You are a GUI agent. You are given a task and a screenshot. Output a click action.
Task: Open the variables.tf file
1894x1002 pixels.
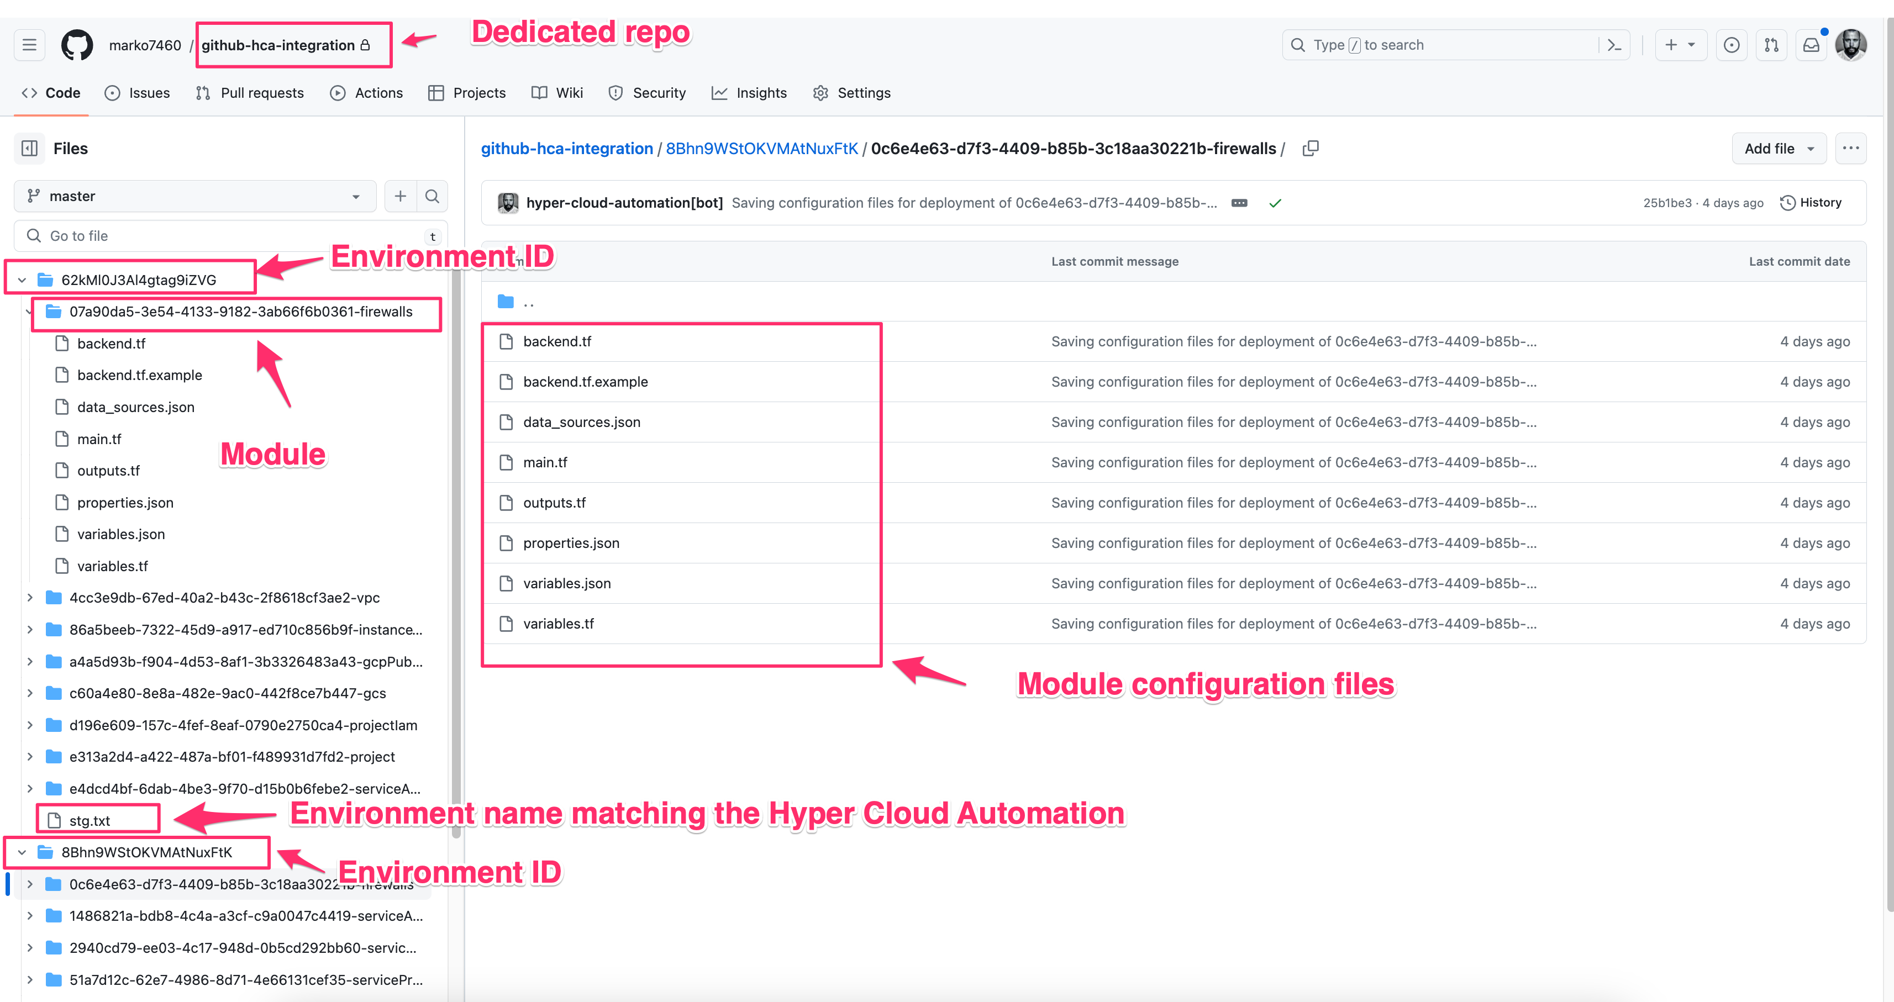[x=559, y=624]
